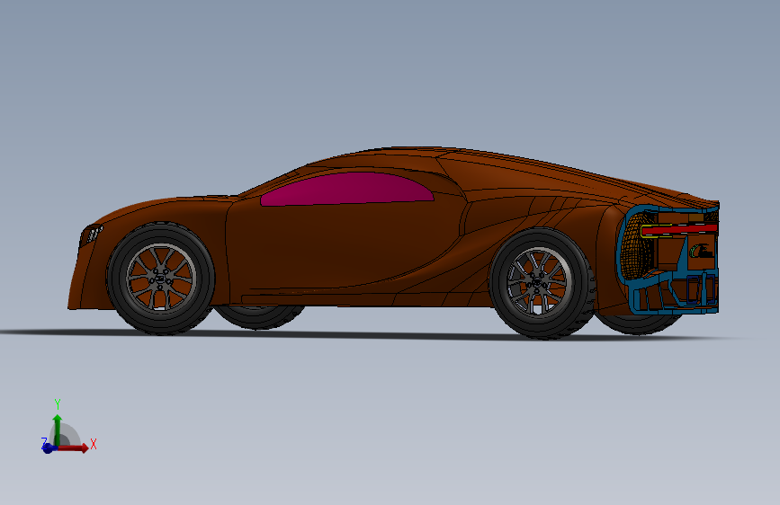Select the magenta side window of the car
Screen dimensions: 780x505
click(346, 189)
